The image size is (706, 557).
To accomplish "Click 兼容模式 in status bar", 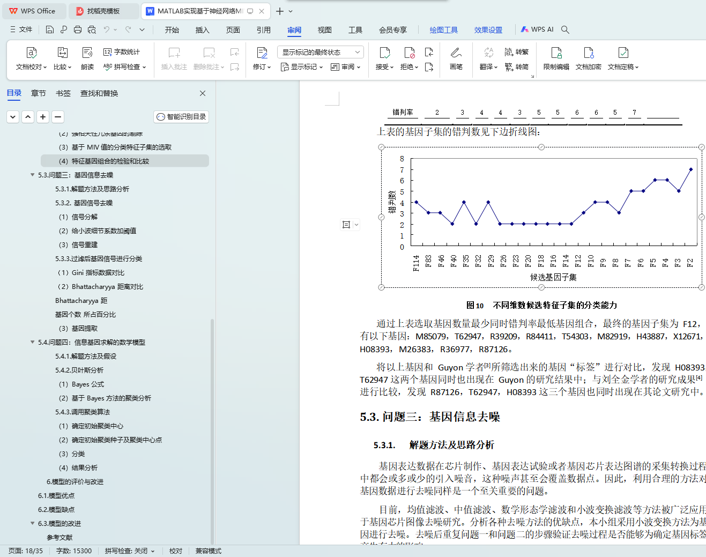I will tap(209, 551).
